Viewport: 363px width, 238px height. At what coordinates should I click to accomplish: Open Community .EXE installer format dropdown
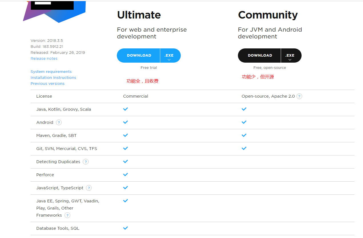[291, 56]
